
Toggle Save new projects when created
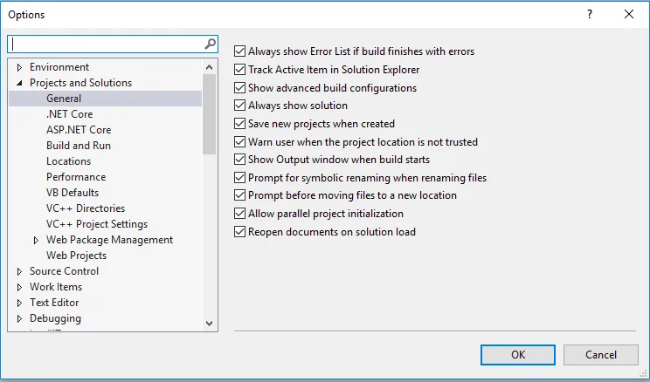click(241, 124)
